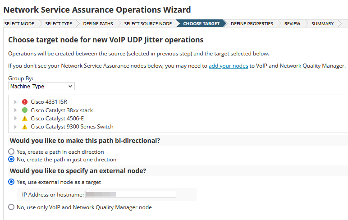Image resolution: width=348 pixels, height=220 pixels.
Task: Choose No, use only VoIP and Network Quality Manager node
Action: pos(12,207)
